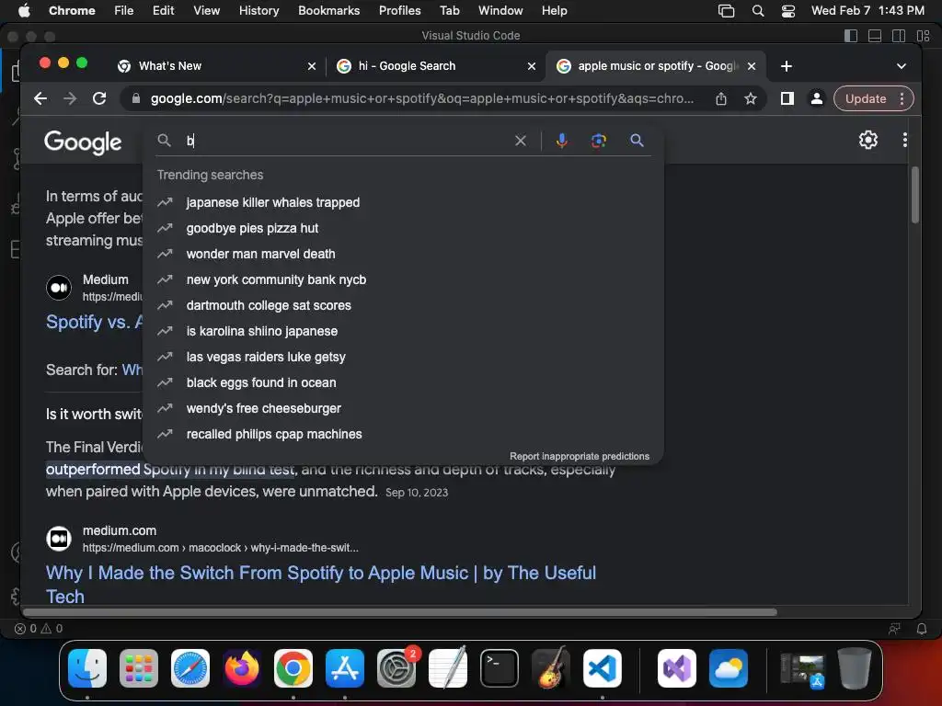Bookmark this page with the star icon
942x706 pixels.
tap(751, 98)
